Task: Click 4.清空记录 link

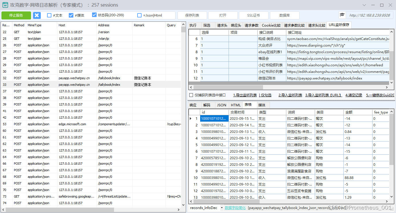Action: (354, 95)
